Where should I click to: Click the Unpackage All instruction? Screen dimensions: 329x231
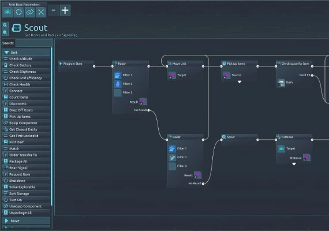pos(26,213)
